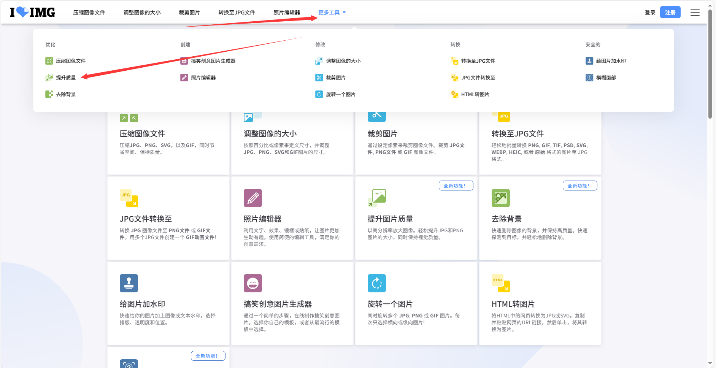The width and height of the screenshot is (716, 368).
Task: Click the 照片编辑器 card description text
Action: 292,237
